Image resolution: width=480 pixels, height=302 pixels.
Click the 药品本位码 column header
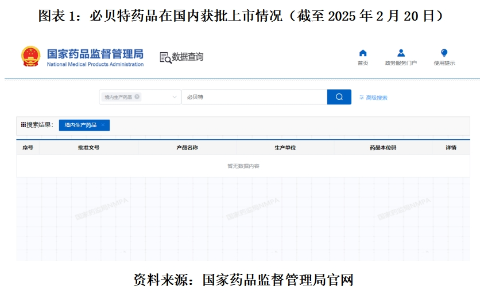pyautogui.click(x=383, y=148)
